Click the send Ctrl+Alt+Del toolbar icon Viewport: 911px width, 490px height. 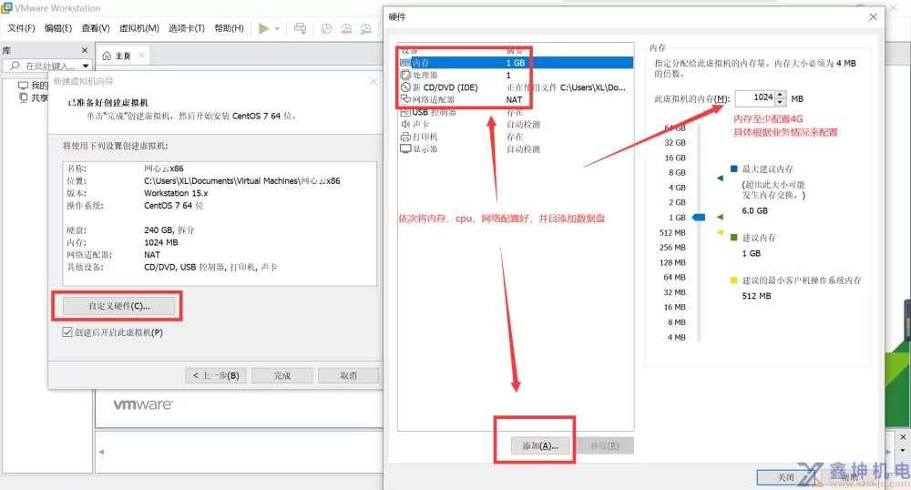tap(300, 28)
